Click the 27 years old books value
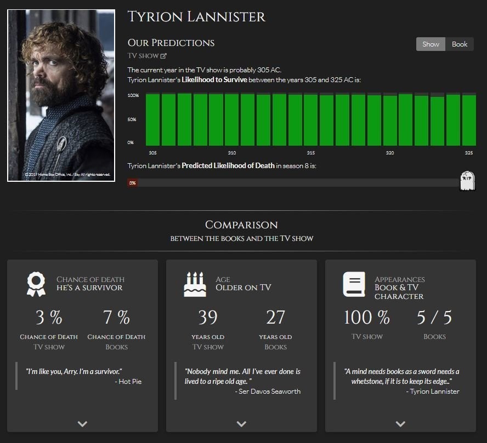Screen dimensions: 487x443 (x=275, y=317)
